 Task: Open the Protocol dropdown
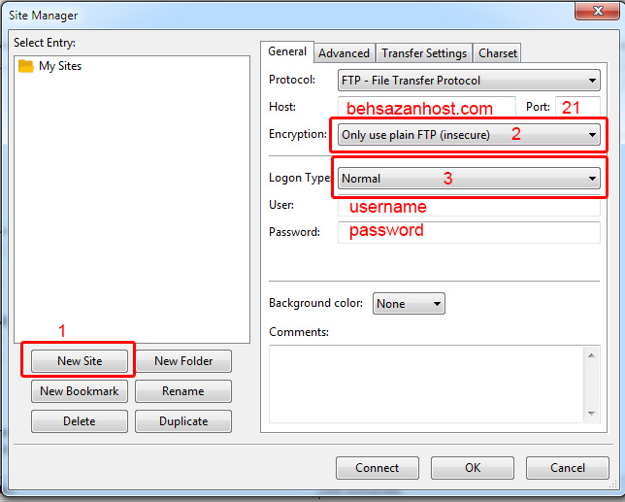pyautogui.click(x=469, y=81)
